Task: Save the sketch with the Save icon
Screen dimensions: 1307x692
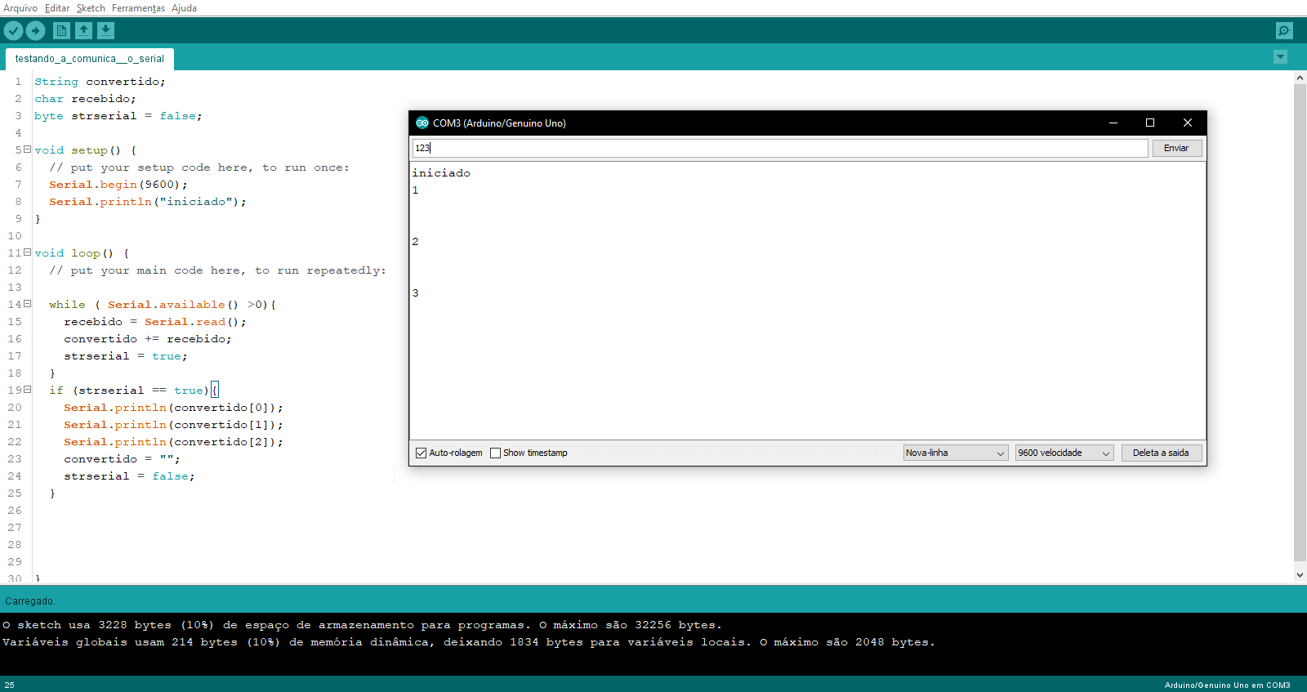Action: pyautogui.click(x=105, y=31)
